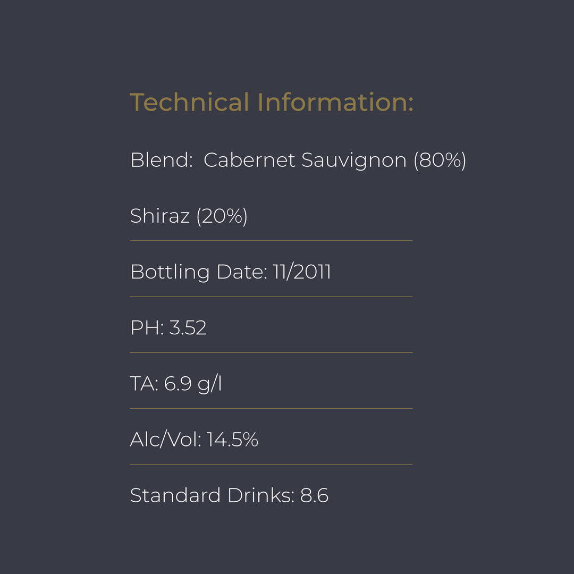Click the 3.52 pH value
Screen dimensions: 574x574
pyautogui.click(x=188, y=328)
